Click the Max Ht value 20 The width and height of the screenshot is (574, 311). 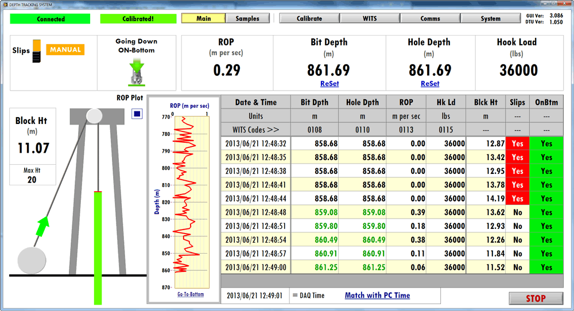coord(32,180)
